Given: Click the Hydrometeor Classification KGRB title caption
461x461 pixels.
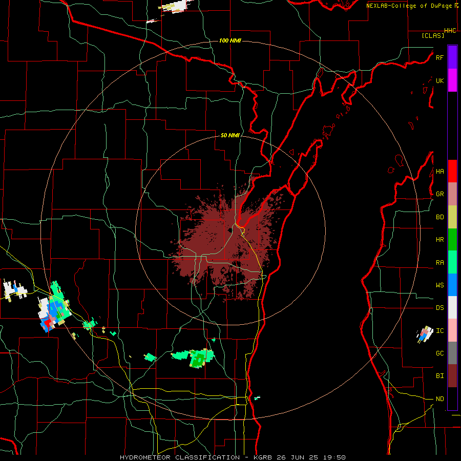Looking at the screenshot, I should click(233, 457).
